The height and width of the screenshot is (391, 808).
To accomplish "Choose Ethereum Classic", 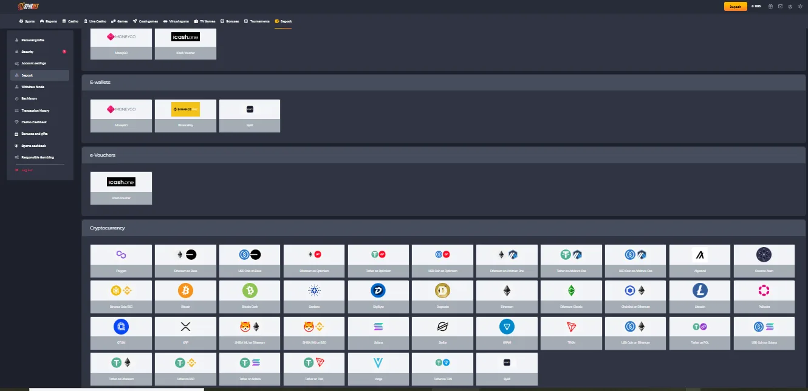I will [572, 297].
